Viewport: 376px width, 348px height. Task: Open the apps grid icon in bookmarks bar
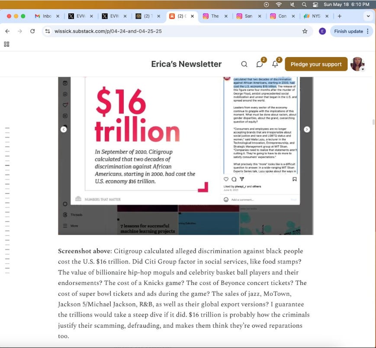tap(7, 44)
